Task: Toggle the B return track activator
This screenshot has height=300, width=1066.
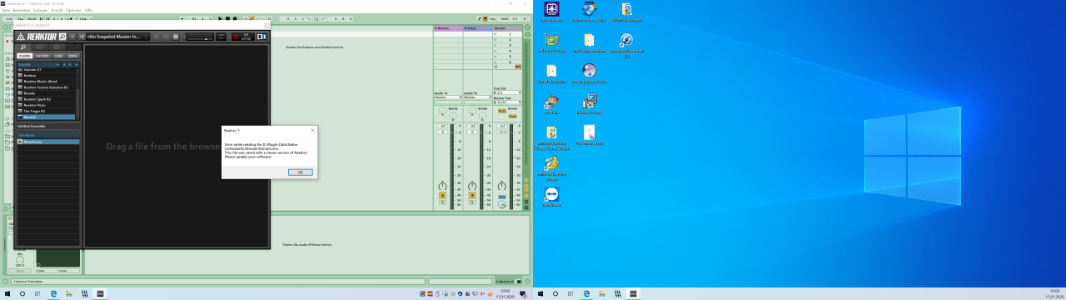Action: click(472, 195)
